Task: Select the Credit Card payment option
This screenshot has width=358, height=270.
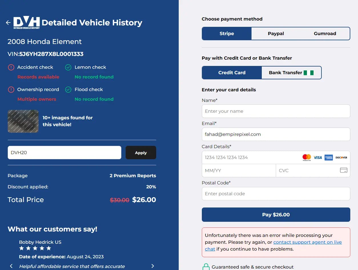Action: coord(232,72)
